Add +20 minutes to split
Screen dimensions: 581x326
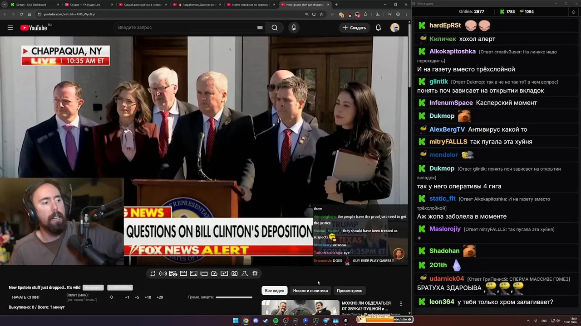coord(160,297)
